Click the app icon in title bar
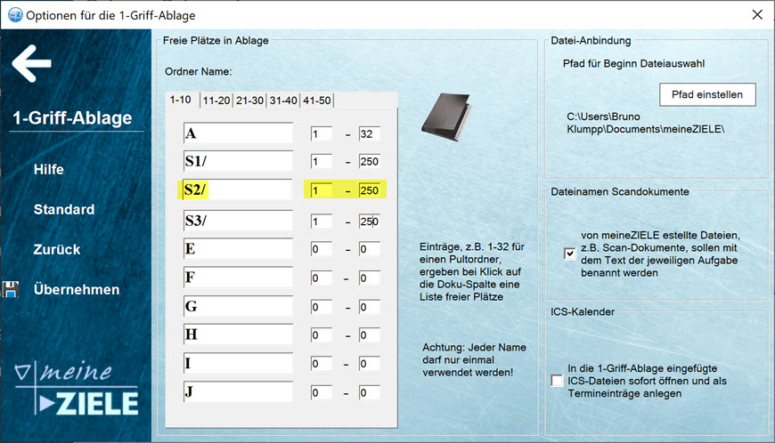The image size is (775, 443). 13,15
